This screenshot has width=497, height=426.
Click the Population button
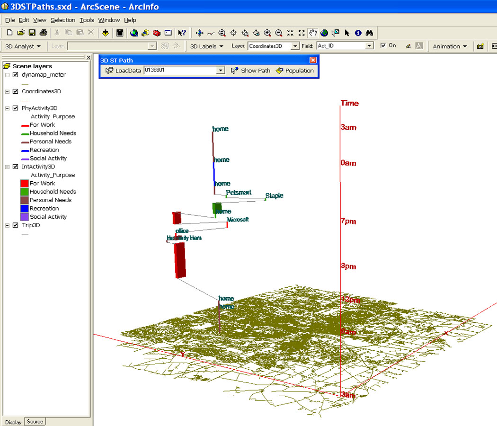pos(294,71)
